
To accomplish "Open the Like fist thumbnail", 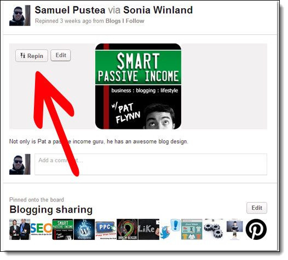I will coord(149,229).
